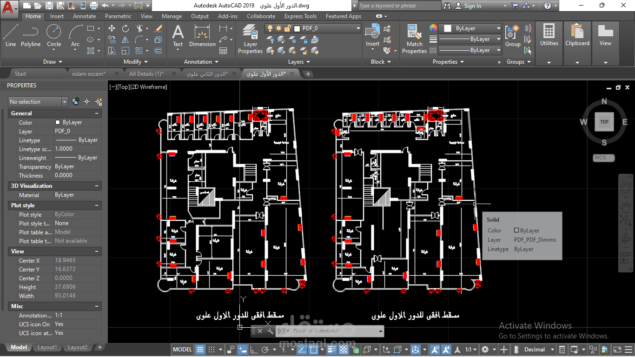Click the Stretch tool icon
This screenshot has width=635, height=357.
(112, 51)
